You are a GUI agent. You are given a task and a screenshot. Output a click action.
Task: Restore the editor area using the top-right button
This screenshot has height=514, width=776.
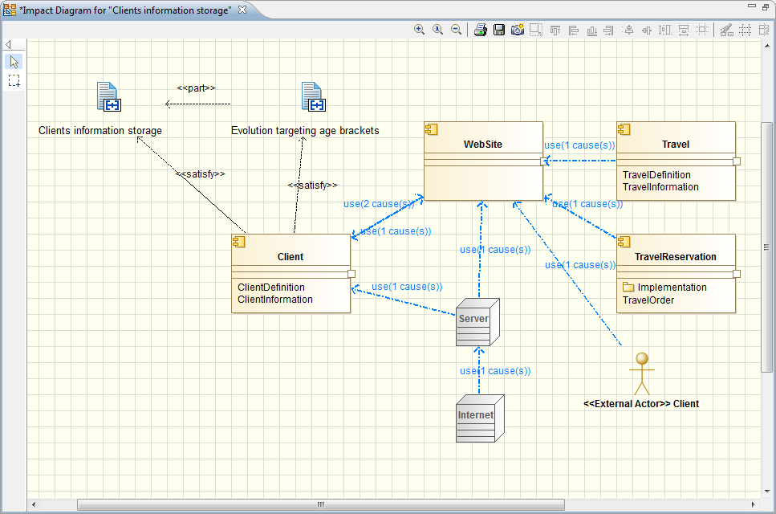(766, 7)
